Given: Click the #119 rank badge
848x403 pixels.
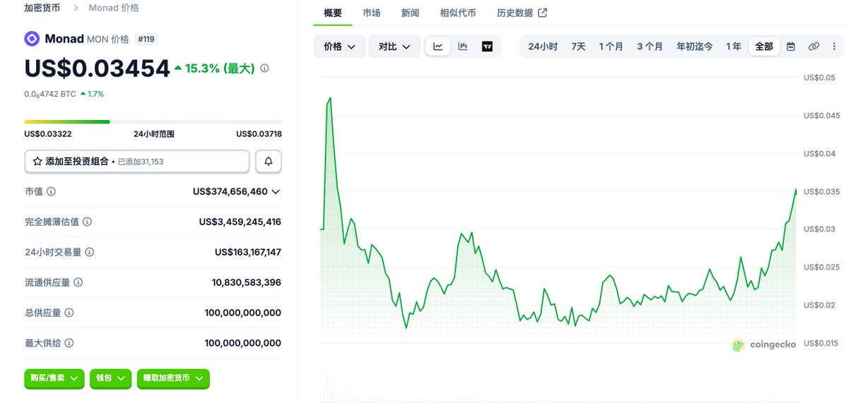Looking at the screenshot, I should point(146,39).
